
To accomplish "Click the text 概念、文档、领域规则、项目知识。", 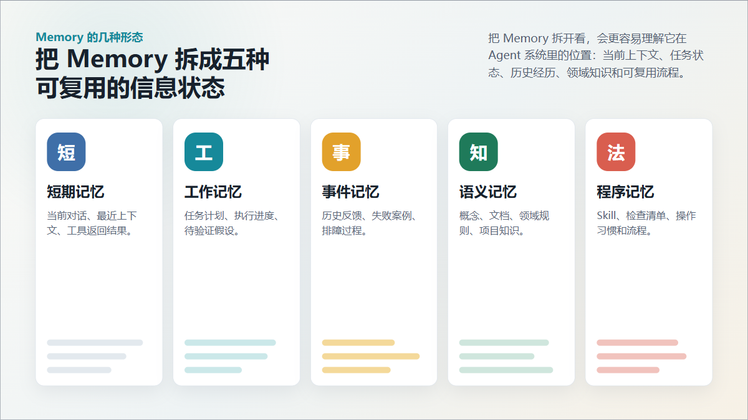I will [504, 223].
